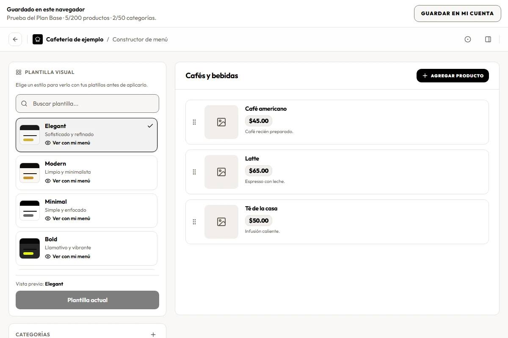Add a category with the plus icon
The image size is (508, 338).
[153, 335]
